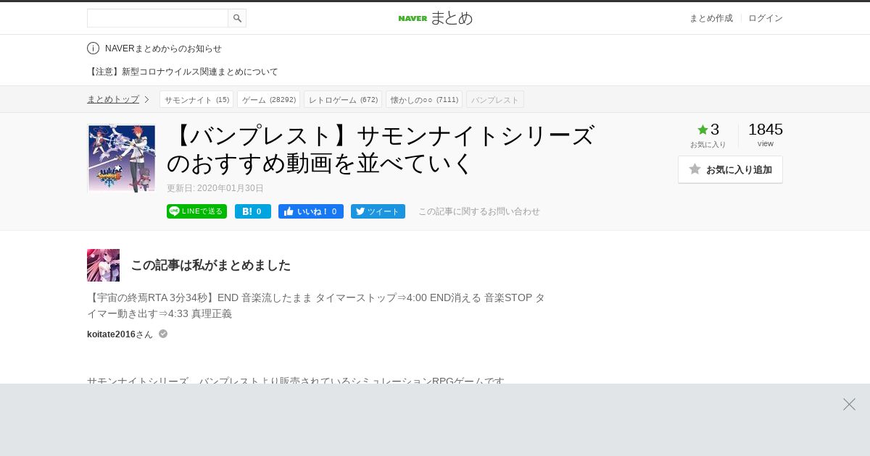Click お気に入り追加 button
Image resolution: width=870 pixels, height=456 pixels.
pyautogui.click(x=730, y=169)
